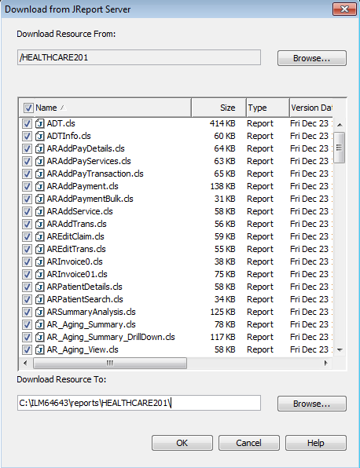Screen dimensions: 360x468
Task: Open Browse for Download Resource To
Action: (x=312, y=404)
